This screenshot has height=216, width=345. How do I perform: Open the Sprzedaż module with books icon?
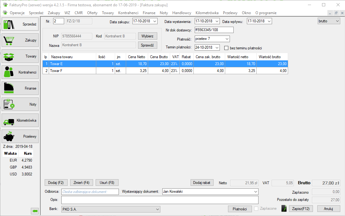pos(20,24)
